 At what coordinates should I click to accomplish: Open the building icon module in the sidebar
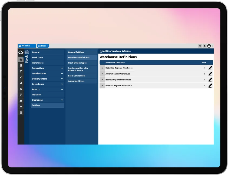[21, 65]
